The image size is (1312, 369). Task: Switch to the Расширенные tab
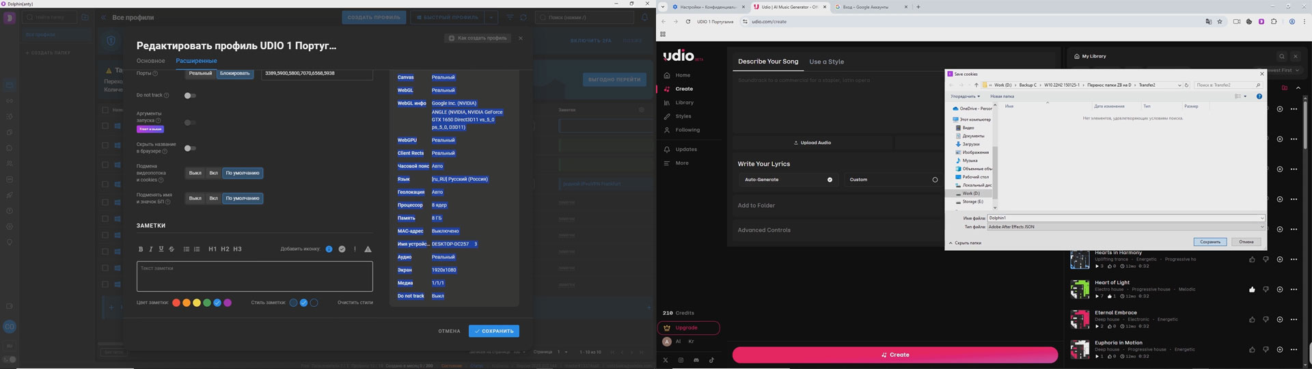[196, 61]
